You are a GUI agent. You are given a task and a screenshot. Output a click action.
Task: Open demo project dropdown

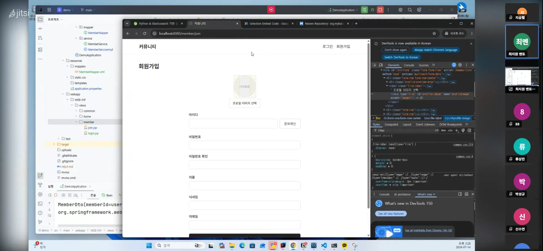coord(66,10)
